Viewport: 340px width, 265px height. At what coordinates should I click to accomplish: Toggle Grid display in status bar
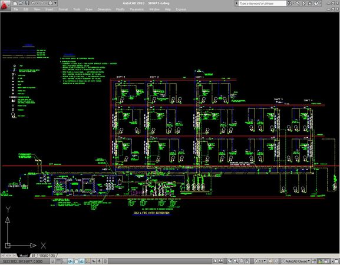point(59,261)
